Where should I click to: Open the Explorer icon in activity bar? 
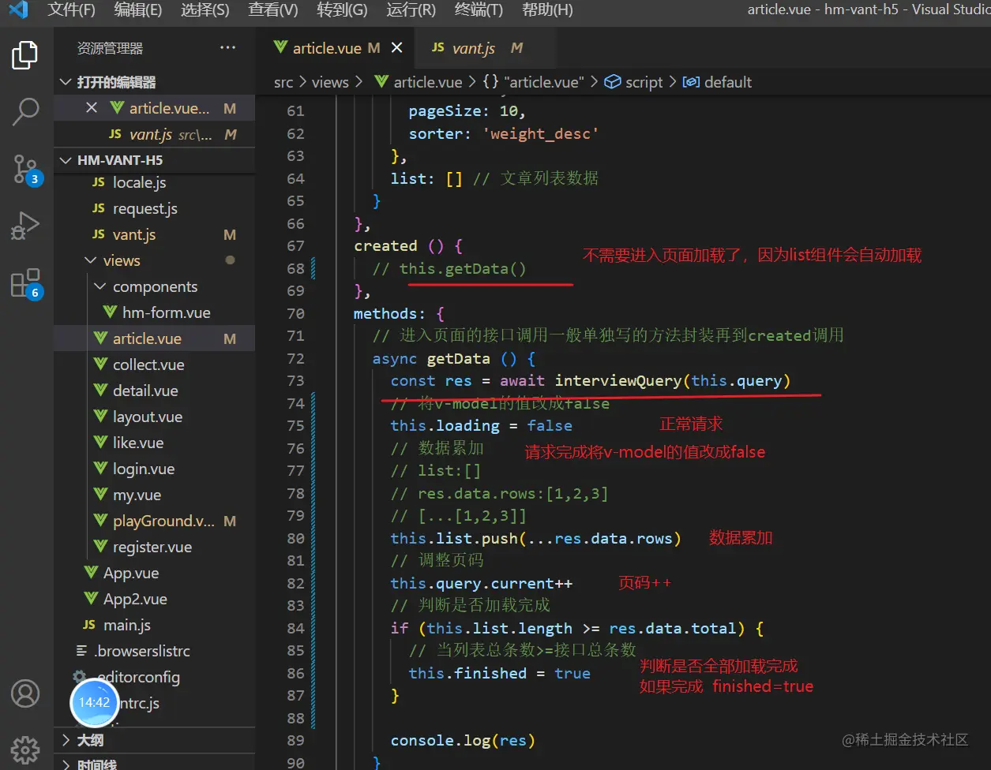click(25, 55)
